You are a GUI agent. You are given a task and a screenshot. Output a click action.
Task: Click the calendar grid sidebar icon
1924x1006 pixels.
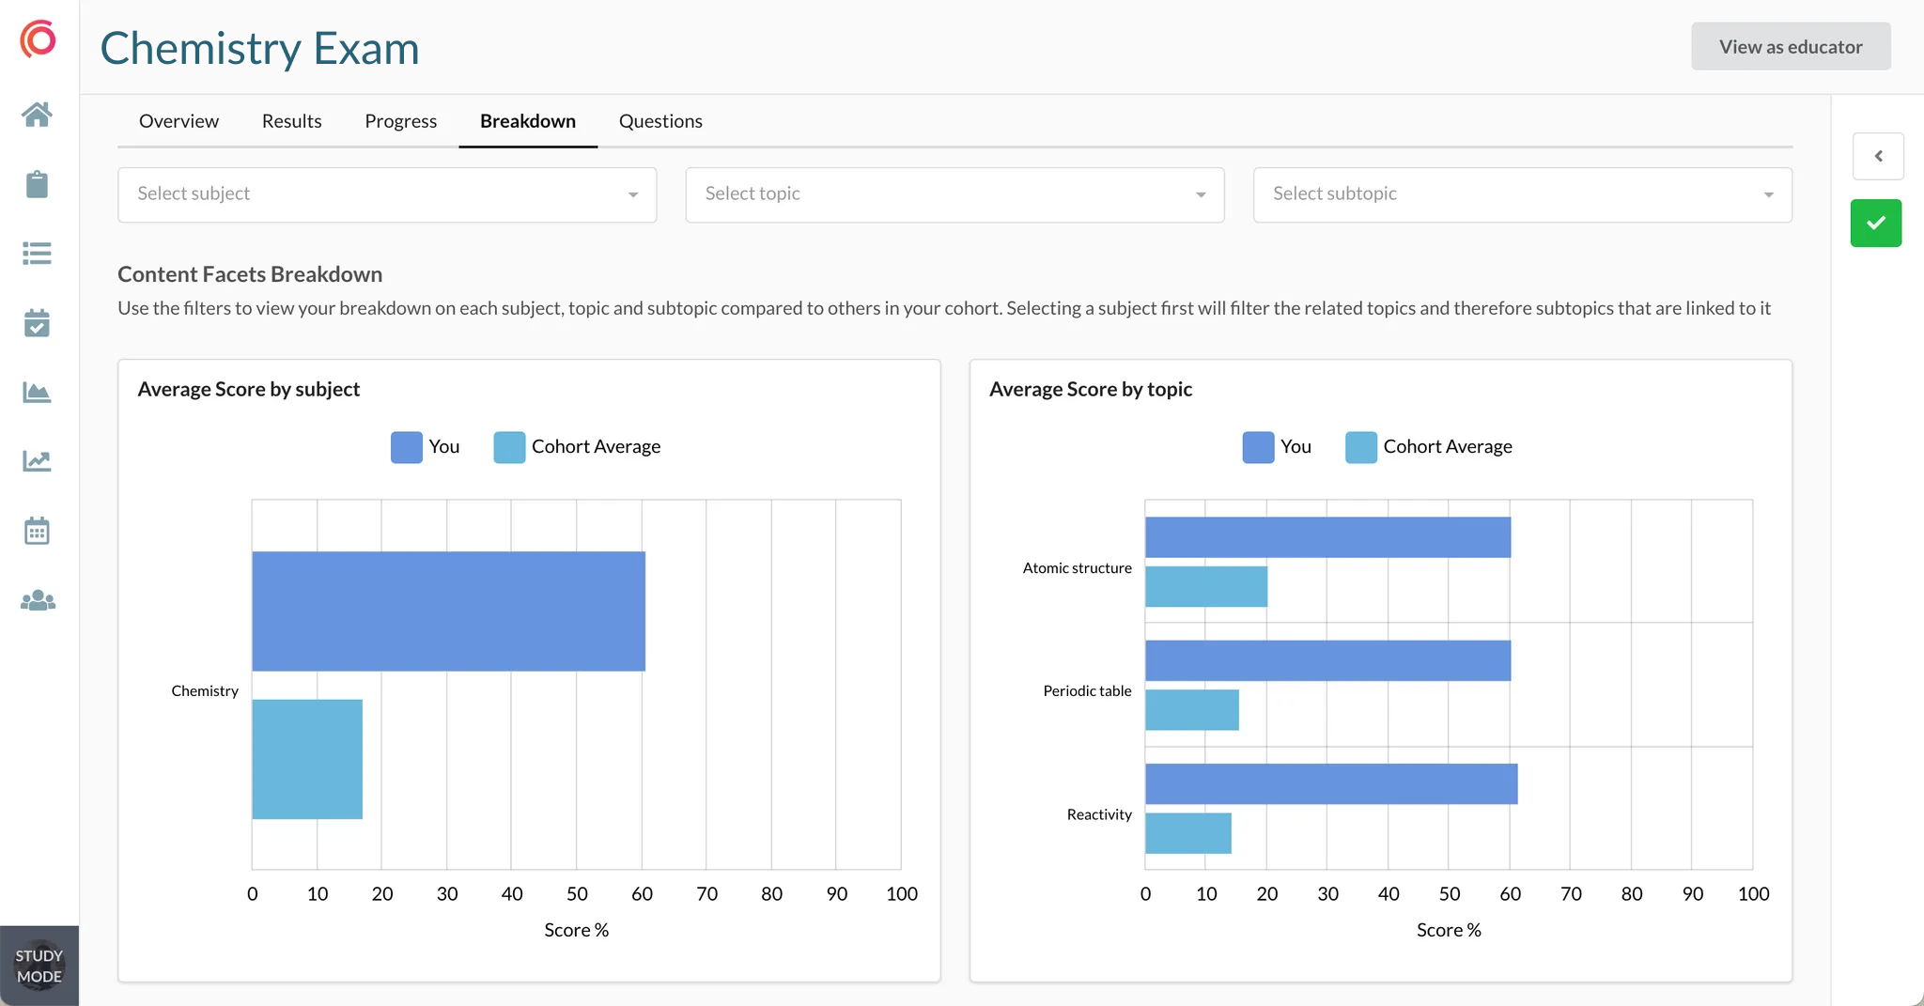[37, 531]
